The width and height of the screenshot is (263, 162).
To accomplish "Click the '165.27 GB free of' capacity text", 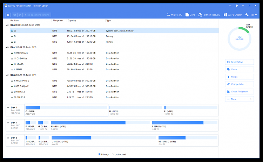I will click(x=75, y=31).
